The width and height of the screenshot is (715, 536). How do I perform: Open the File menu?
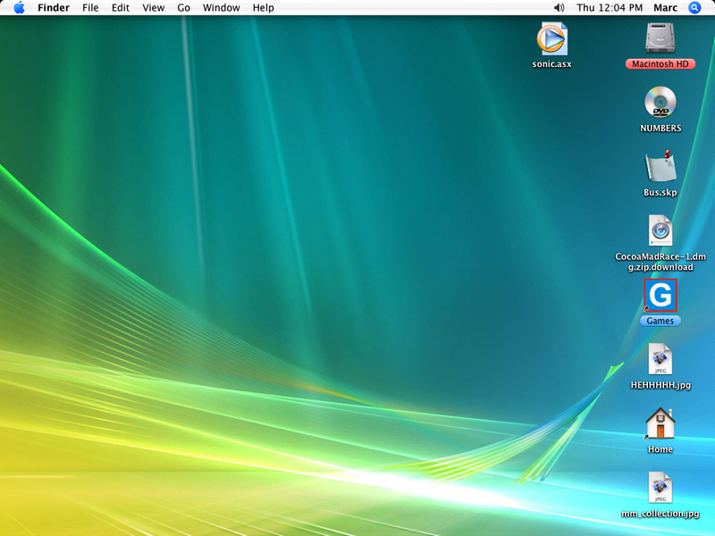tap(90, 8)
